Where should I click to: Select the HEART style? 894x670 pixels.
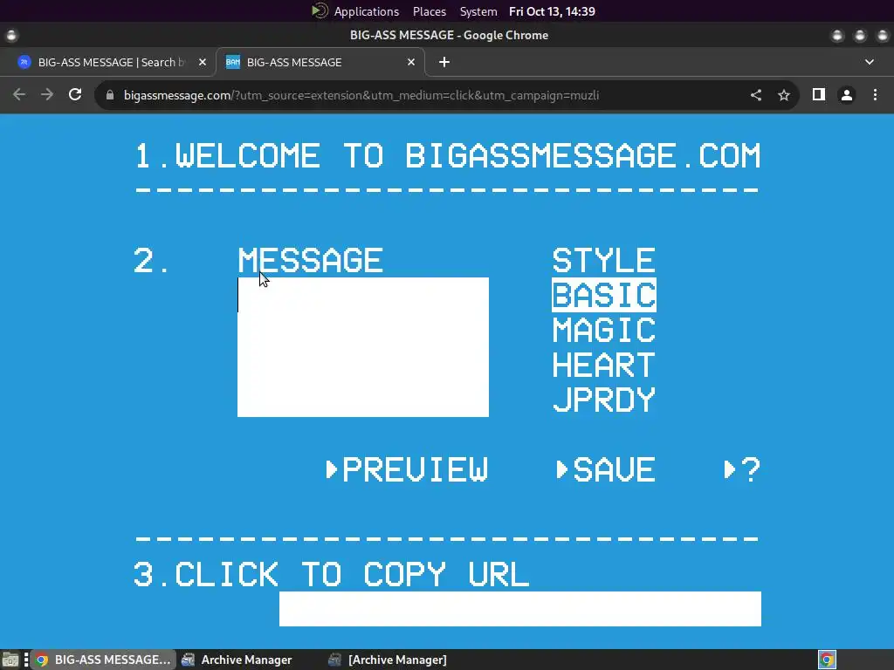click(x=604, y=365)
